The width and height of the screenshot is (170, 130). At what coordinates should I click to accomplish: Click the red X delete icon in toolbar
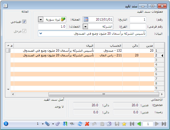[x=87, y=124]
